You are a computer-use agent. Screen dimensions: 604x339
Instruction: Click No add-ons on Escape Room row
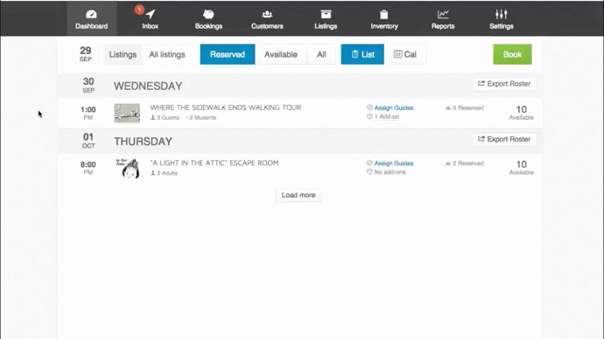click(390, 172)
